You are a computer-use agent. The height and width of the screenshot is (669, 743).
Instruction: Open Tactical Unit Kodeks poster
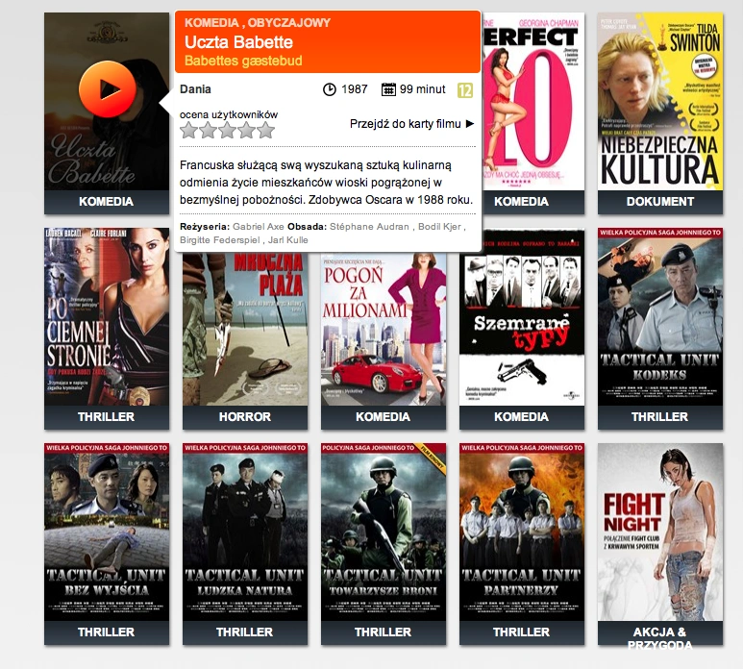660,316
